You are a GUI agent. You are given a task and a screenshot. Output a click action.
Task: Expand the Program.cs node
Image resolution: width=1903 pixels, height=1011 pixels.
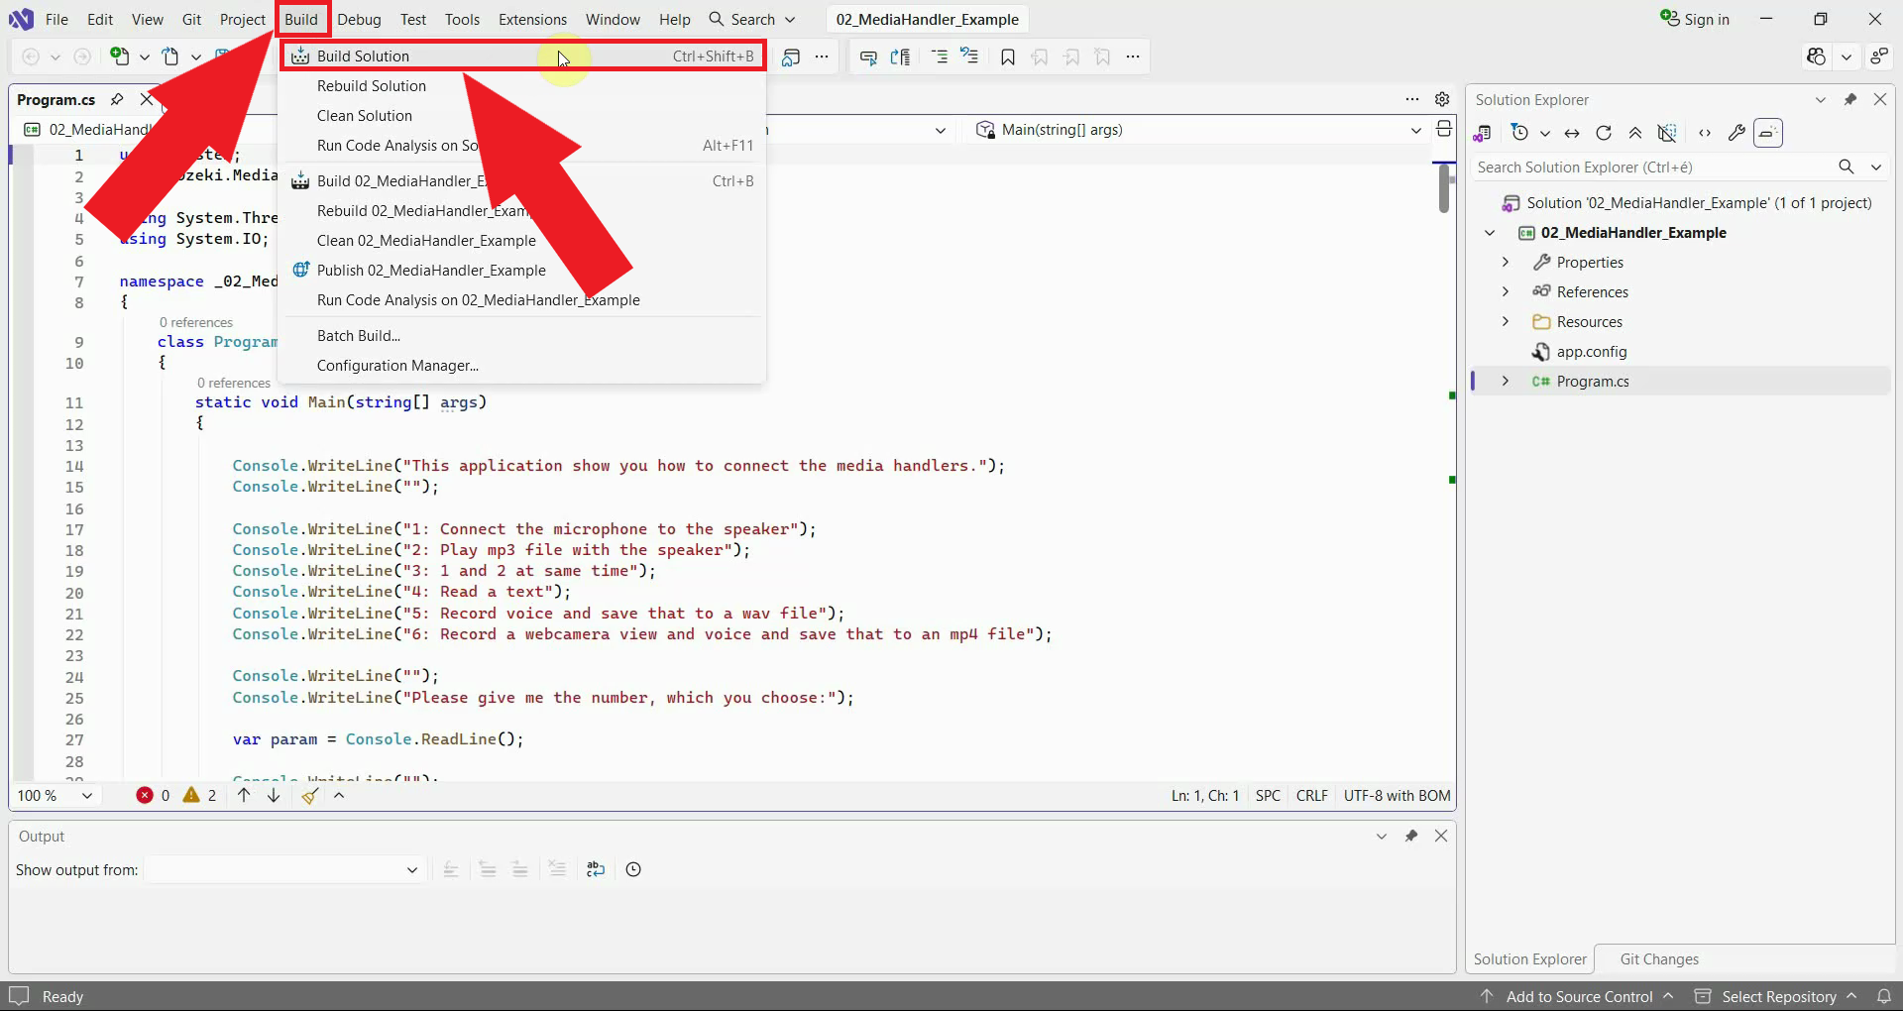[x=1506, y=381]
